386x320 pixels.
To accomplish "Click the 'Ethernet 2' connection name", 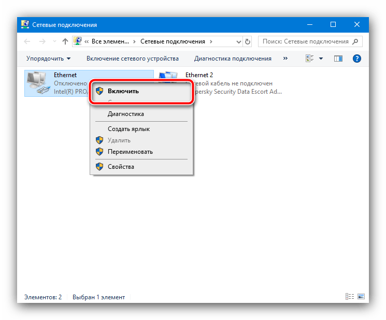I will (199, 75).
